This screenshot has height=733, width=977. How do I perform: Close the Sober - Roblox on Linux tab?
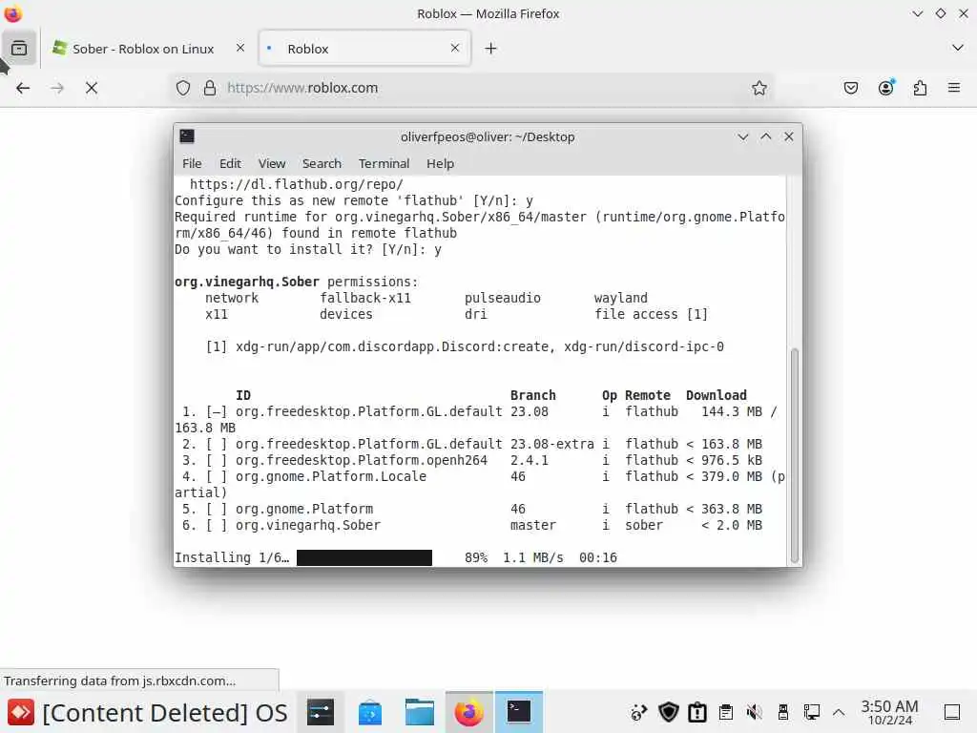pyautogui.click(x=240, y=48)
